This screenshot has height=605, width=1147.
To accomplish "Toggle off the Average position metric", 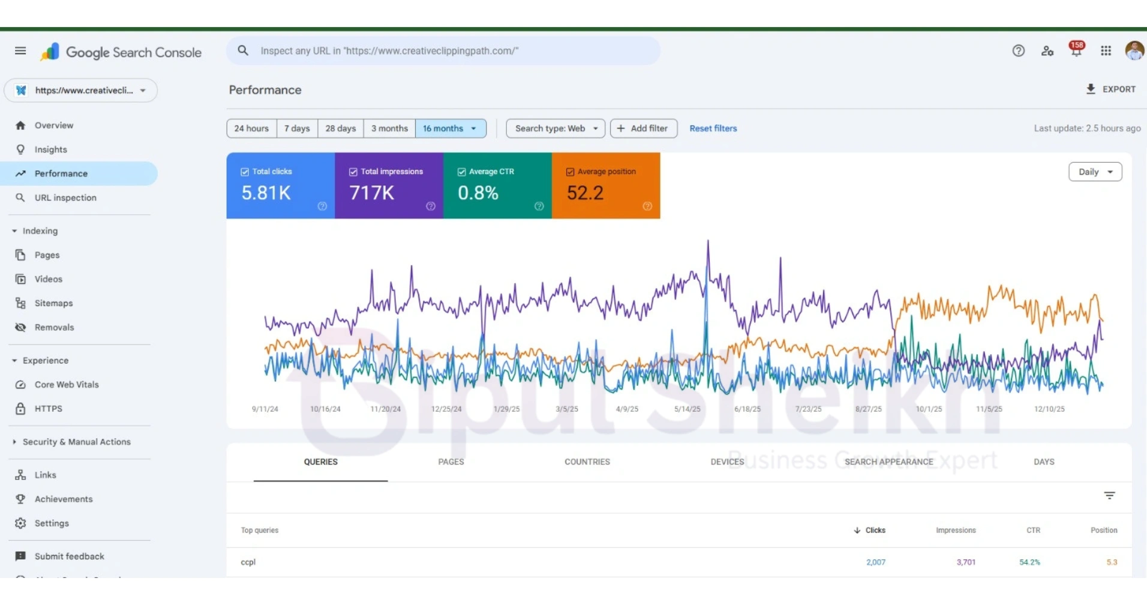I will coord(570,171).
